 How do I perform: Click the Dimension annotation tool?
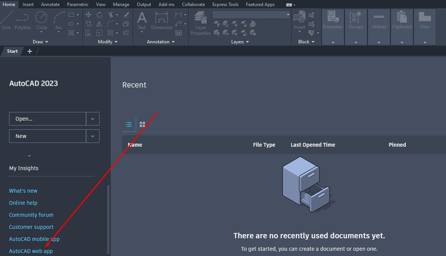[162, 21]
